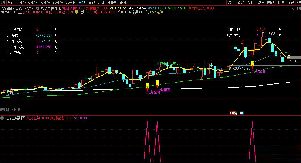Click the stock name 风华高科(日线.前复权)

point(18,8)
